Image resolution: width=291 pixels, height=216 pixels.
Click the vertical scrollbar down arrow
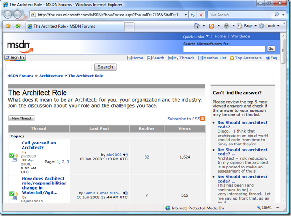pos(283,200)
